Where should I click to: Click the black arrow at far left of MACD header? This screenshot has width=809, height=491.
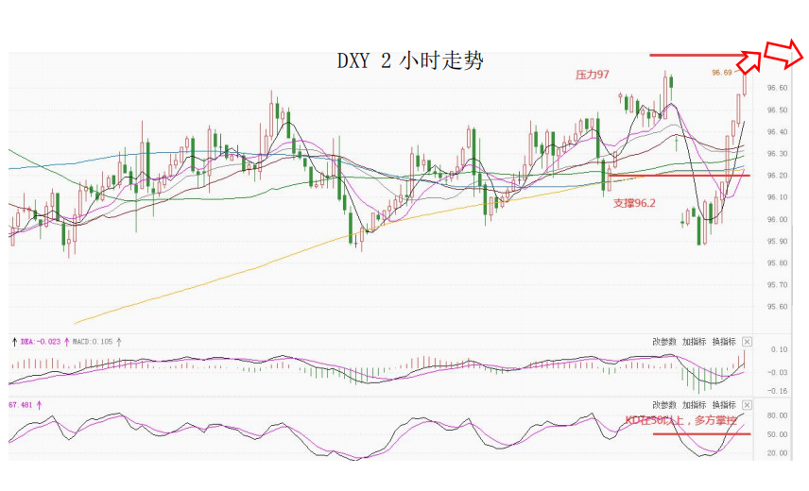[x=13, y=342]
